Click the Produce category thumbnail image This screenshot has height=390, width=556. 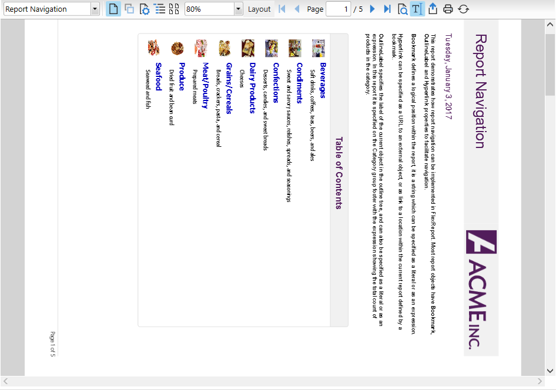[177, 48]
